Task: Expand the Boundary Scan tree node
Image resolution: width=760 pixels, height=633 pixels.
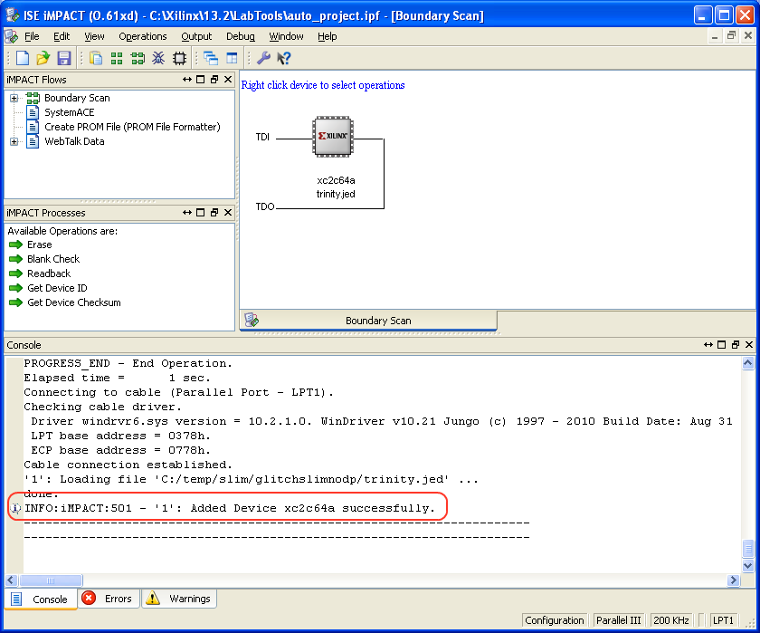Action: click(x=14, y=98)
